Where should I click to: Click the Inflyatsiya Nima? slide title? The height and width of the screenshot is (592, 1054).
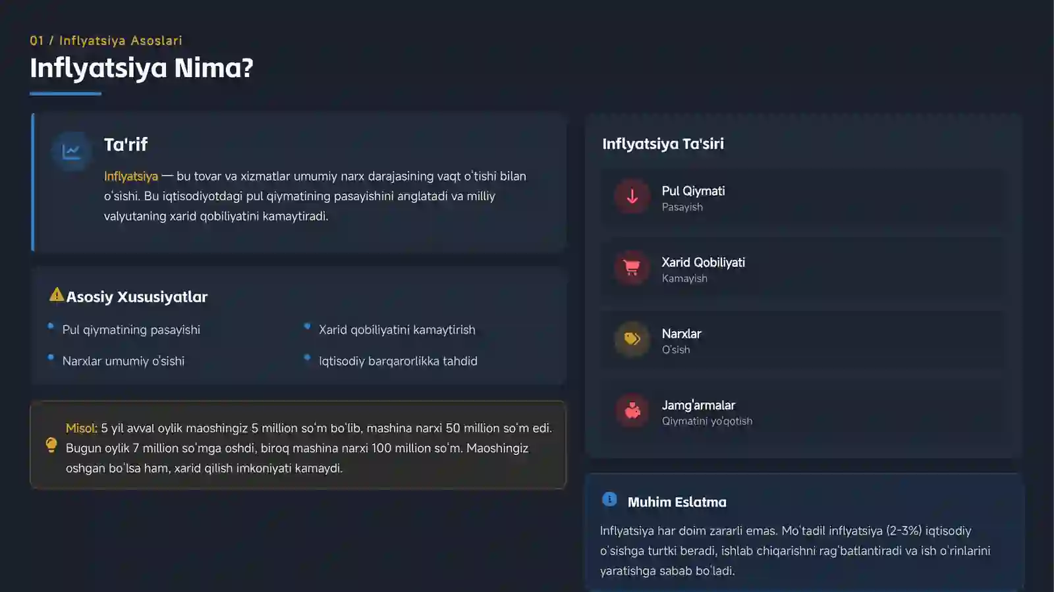pos(142,68)
